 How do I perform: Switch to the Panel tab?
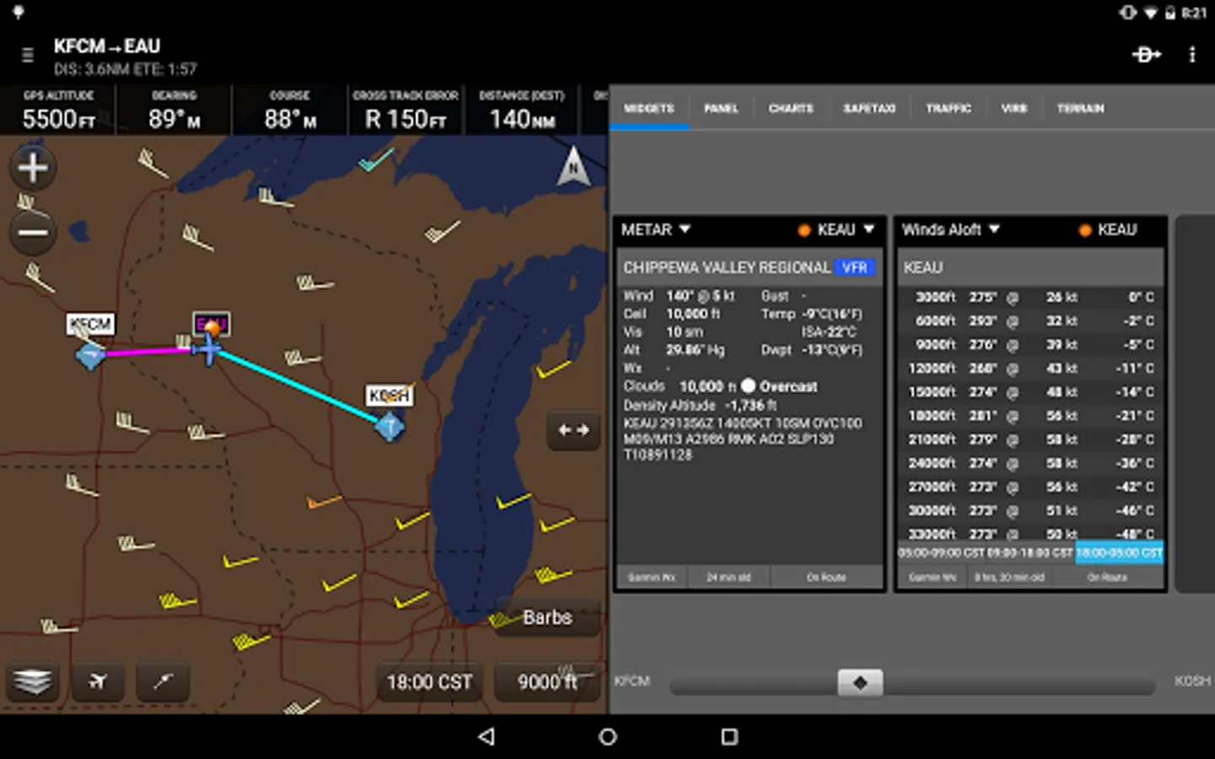[x=721, y=108]
